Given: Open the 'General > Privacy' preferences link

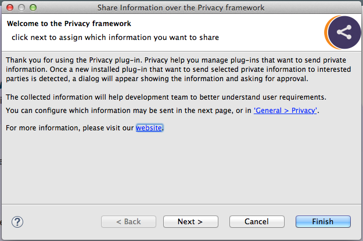Looking at the screenshot, I should [285, 111].
